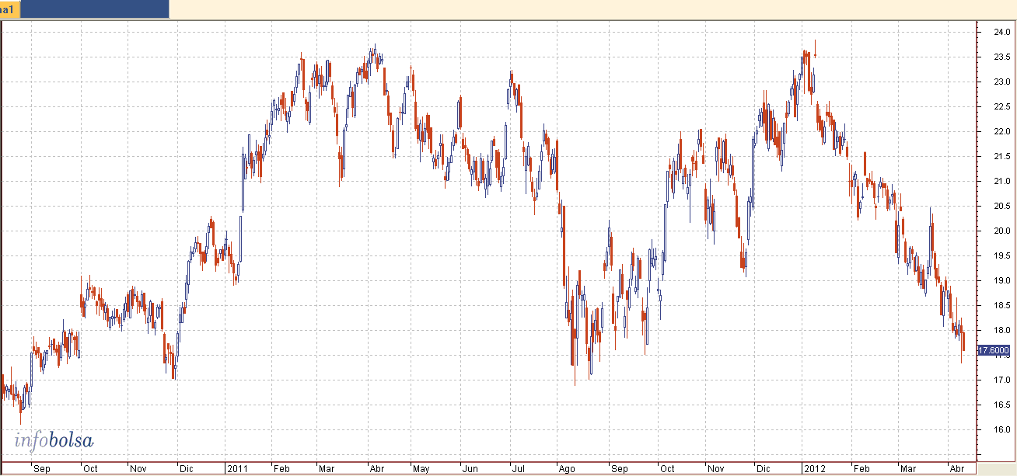Screen dimensions: 1017x476
Task: Click the May month label
Action: click(421, 469)
